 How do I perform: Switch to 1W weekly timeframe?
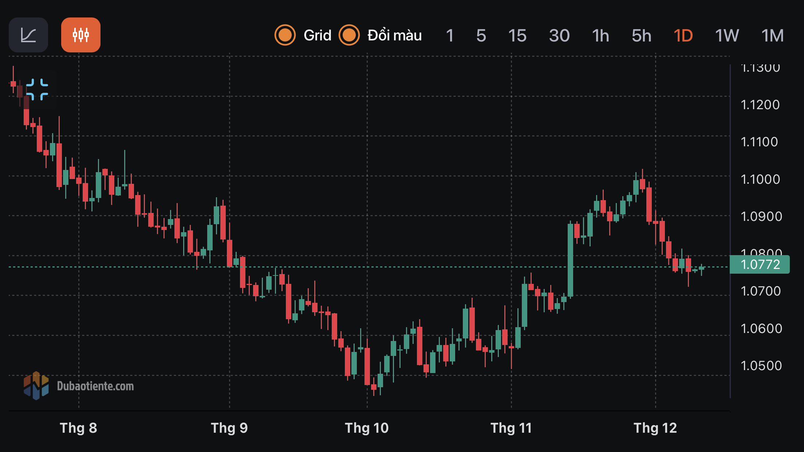click(x=727, y=36)
